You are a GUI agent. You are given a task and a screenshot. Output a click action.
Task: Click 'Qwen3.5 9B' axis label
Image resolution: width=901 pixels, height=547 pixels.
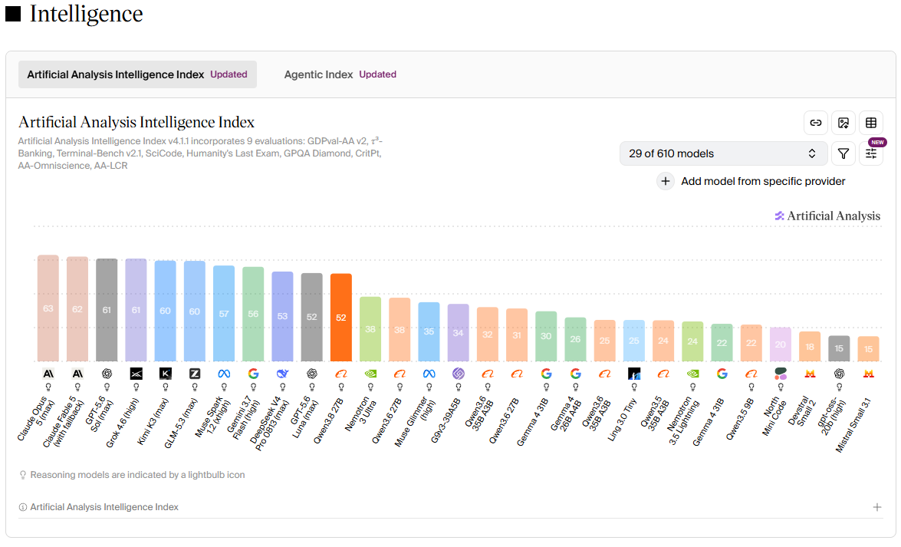(740, 420)
